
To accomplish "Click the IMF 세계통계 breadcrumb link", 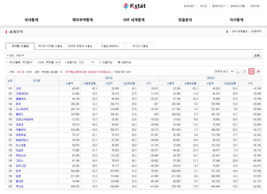I will 240,31.
